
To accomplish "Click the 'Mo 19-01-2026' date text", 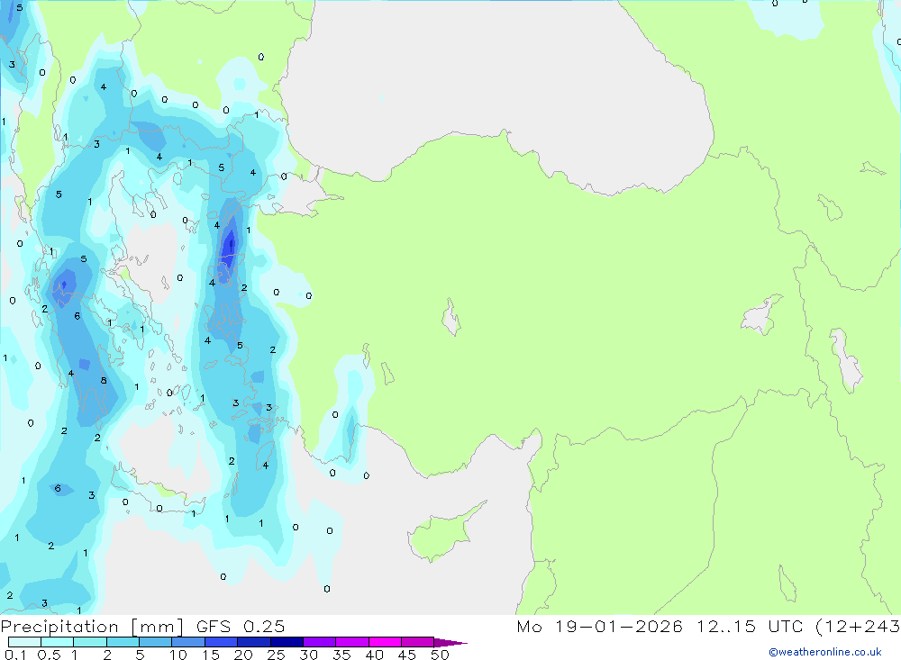I will click(599, 626).
